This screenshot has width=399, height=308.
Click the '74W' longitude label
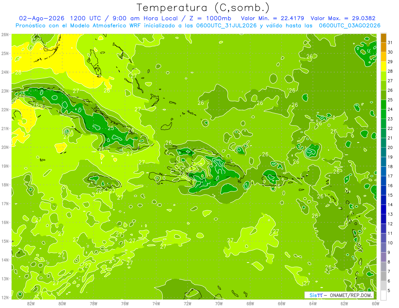click(156, 304)
